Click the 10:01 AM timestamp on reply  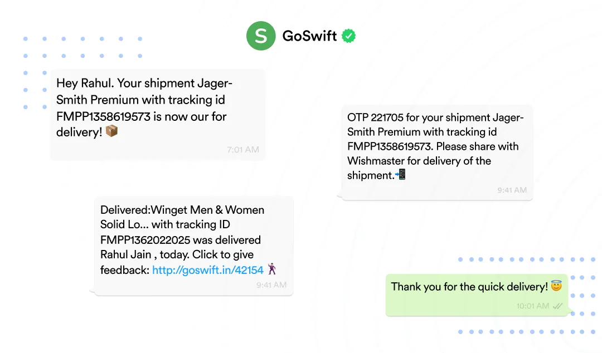pos(532,306)
